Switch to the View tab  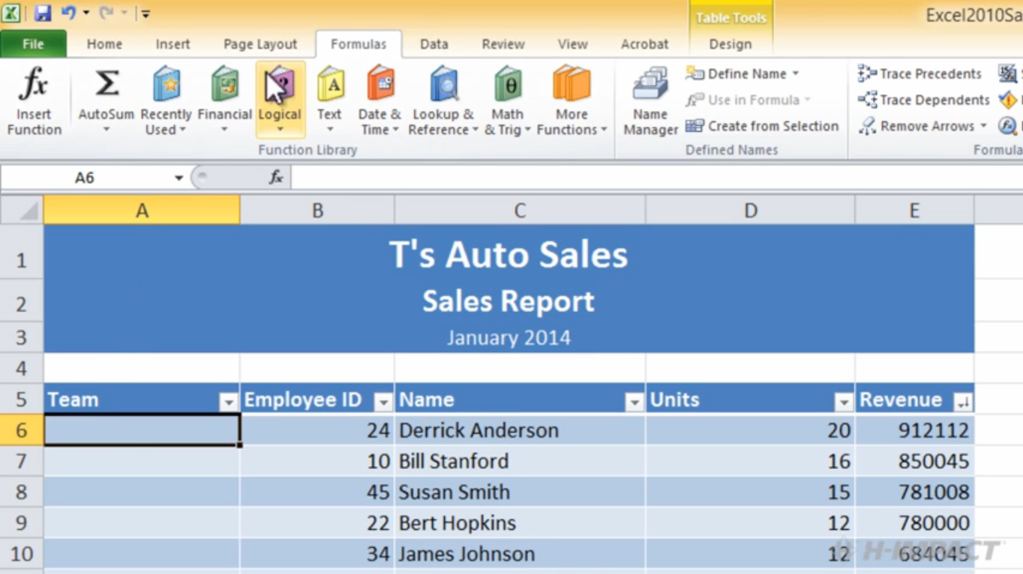[x=572, y=44]
